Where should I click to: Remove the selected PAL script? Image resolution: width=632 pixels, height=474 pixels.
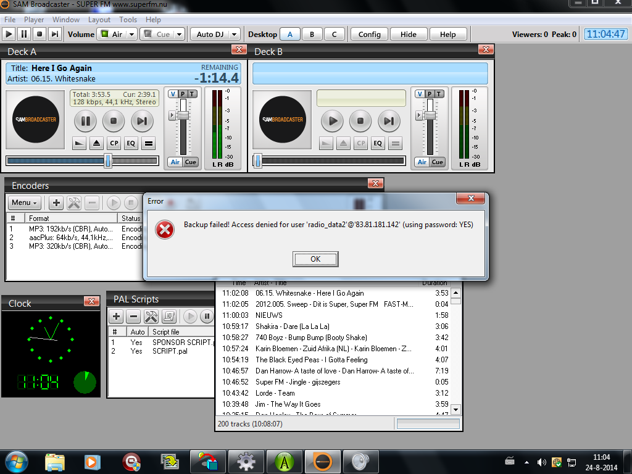133,317
